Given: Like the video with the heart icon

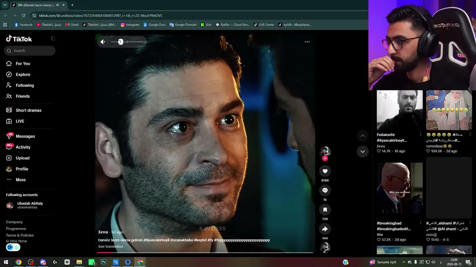Looking at the screenshot, I should [x=325, y=171].
